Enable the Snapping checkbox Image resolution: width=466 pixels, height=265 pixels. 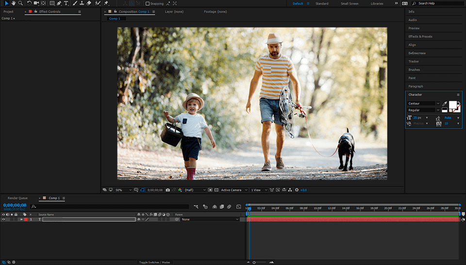[x=148, y=3]
